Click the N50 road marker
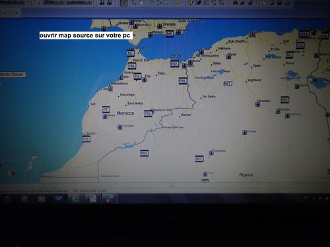 pyautogui.click(x=145, y=153)
